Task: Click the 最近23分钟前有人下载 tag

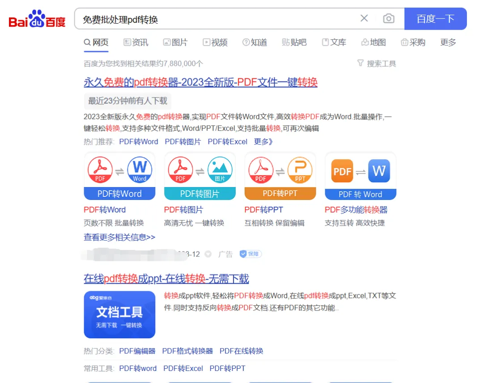Action: 127,101
